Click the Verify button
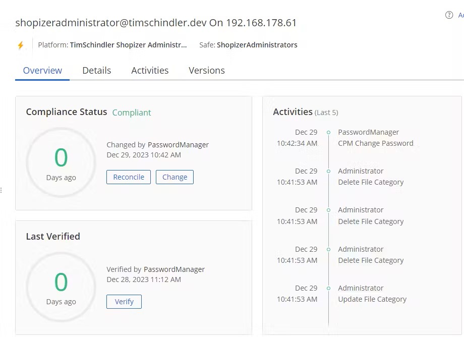464x337 pixels. click(x=124, y=302)
